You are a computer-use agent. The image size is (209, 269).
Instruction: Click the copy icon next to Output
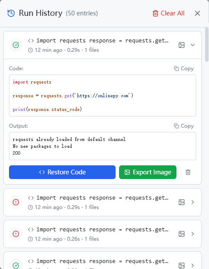coord(176,126)
